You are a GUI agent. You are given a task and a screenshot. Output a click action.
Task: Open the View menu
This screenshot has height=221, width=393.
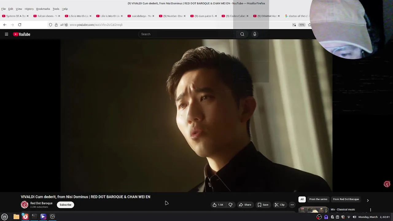click(19, 9)
